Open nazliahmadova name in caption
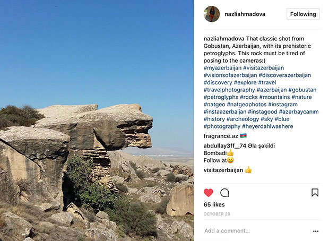 coord(224,39)
